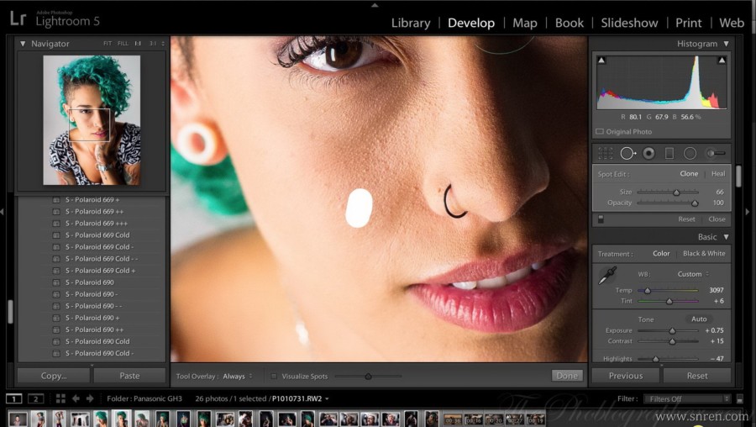Click second window display button 2
756x427 pixels.
click(x=35, y=398)
